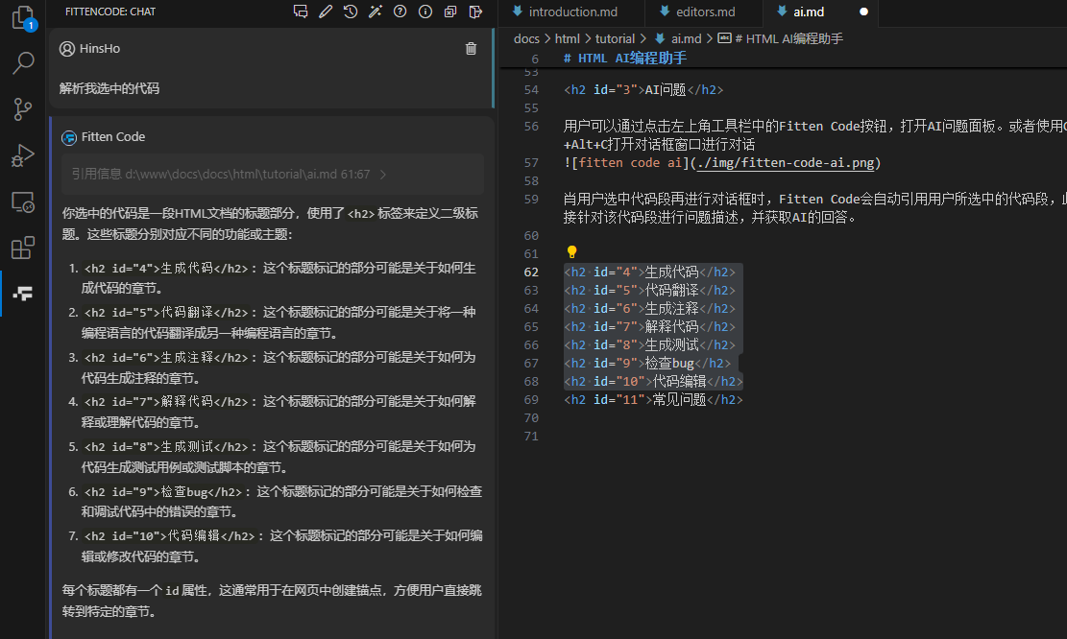Image resolution: width=1067 pixels, height=639 pixels.
Task: Click the 检查bug h2 code line
Action: 647,363
